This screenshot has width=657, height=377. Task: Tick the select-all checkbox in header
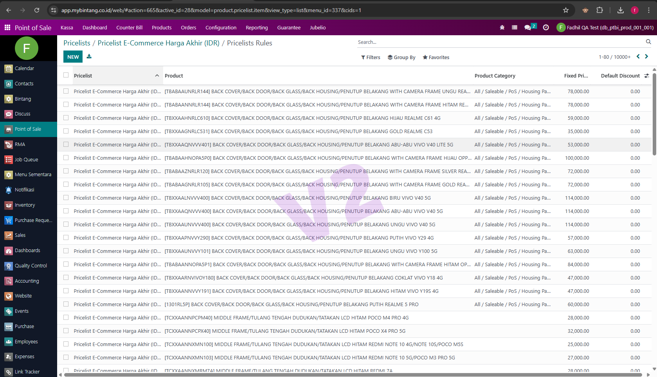click(66, 75)
